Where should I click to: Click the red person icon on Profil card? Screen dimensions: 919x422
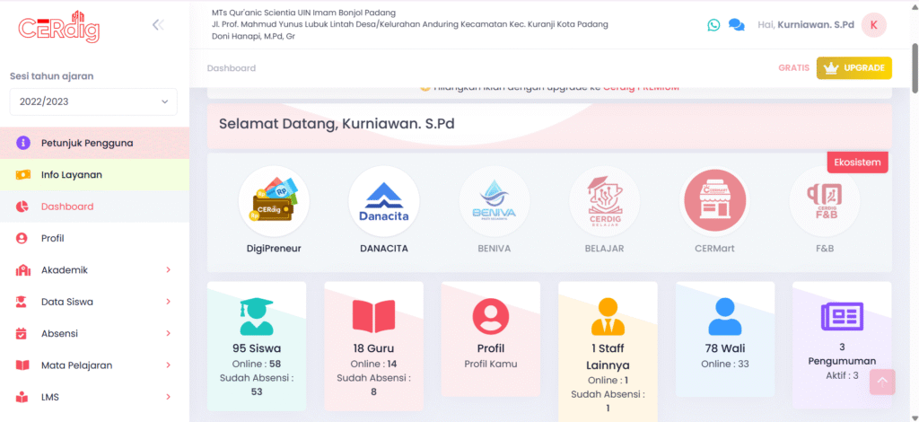click(x=491, y=316)
